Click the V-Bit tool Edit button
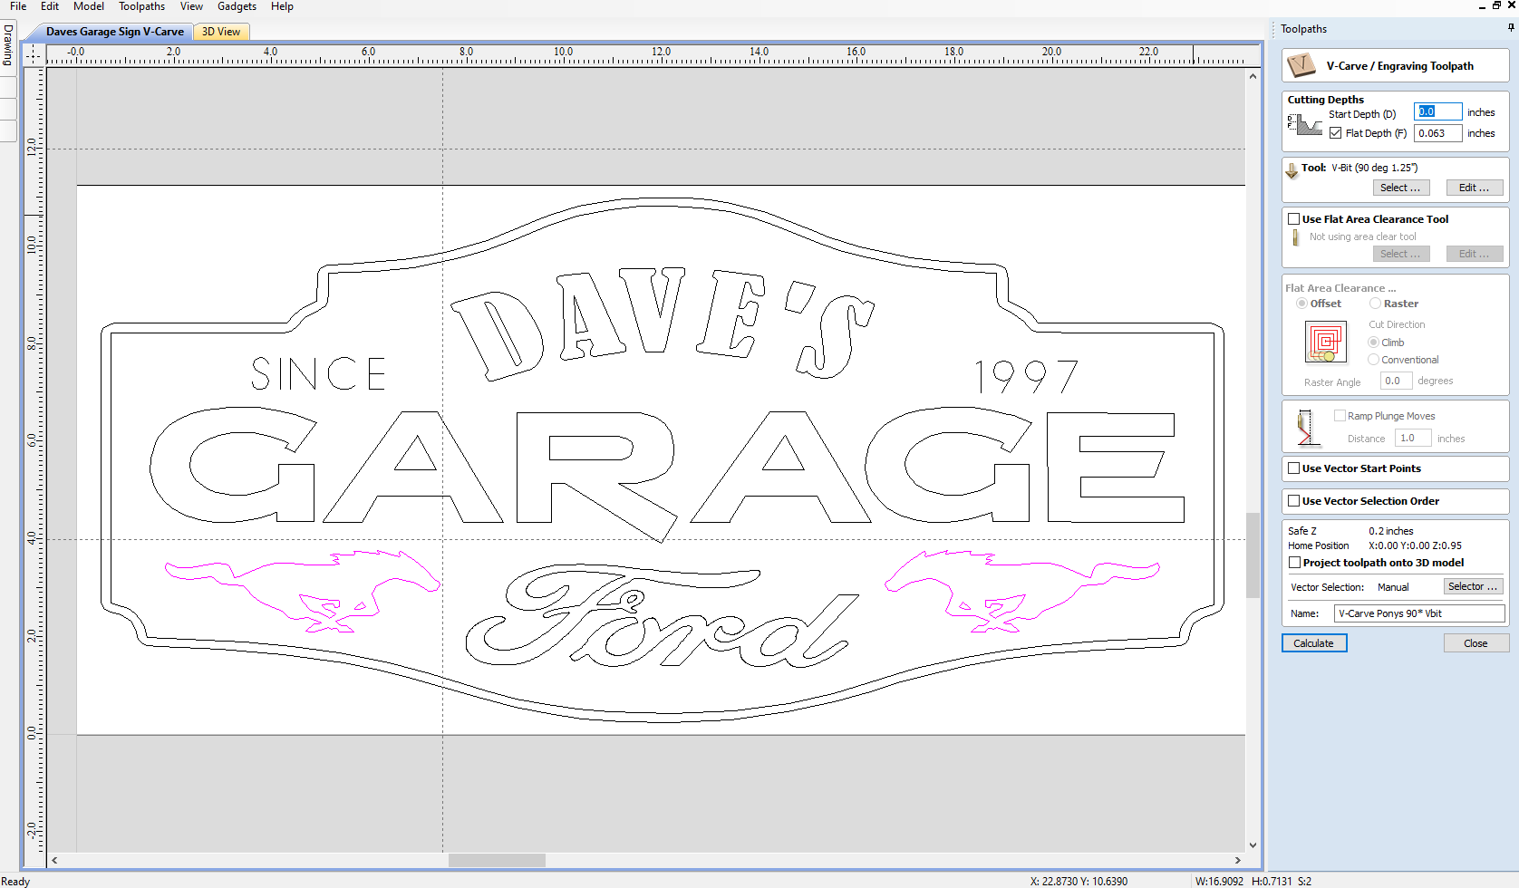The width and height of the screenshot is (1519, 888). coord(1474,188)
